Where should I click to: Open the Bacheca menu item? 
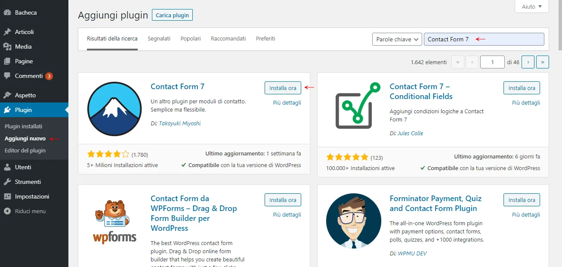coord(34,12)
